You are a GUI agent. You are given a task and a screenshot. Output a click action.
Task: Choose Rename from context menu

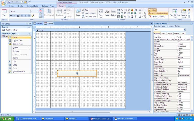coord(19,51)
